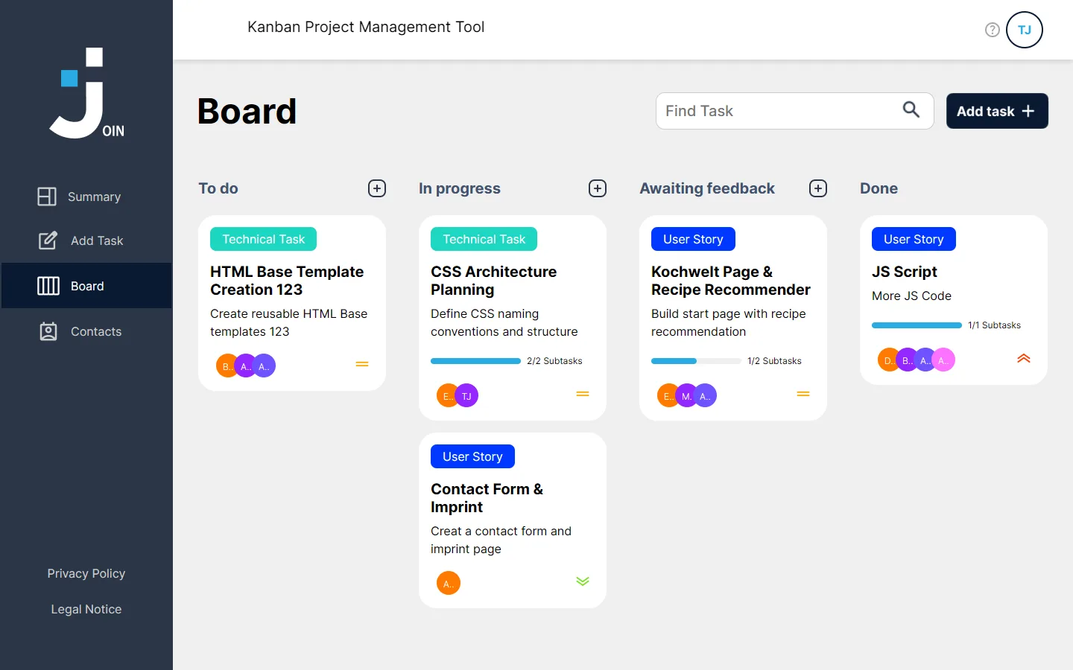1073x670 pixels.
Task: Click the In progress column heading
Action: pos(460,188)
